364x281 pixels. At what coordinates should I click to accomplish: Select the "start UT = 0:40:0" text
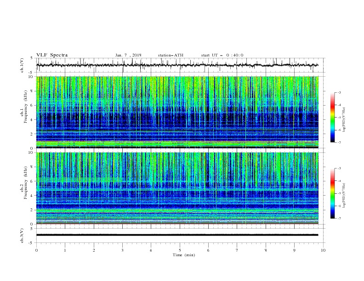[222, 55]
